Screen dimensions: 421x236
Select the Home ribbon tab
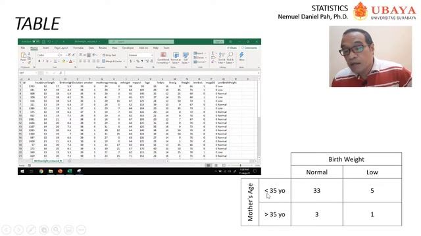click(x=34, y=48)
